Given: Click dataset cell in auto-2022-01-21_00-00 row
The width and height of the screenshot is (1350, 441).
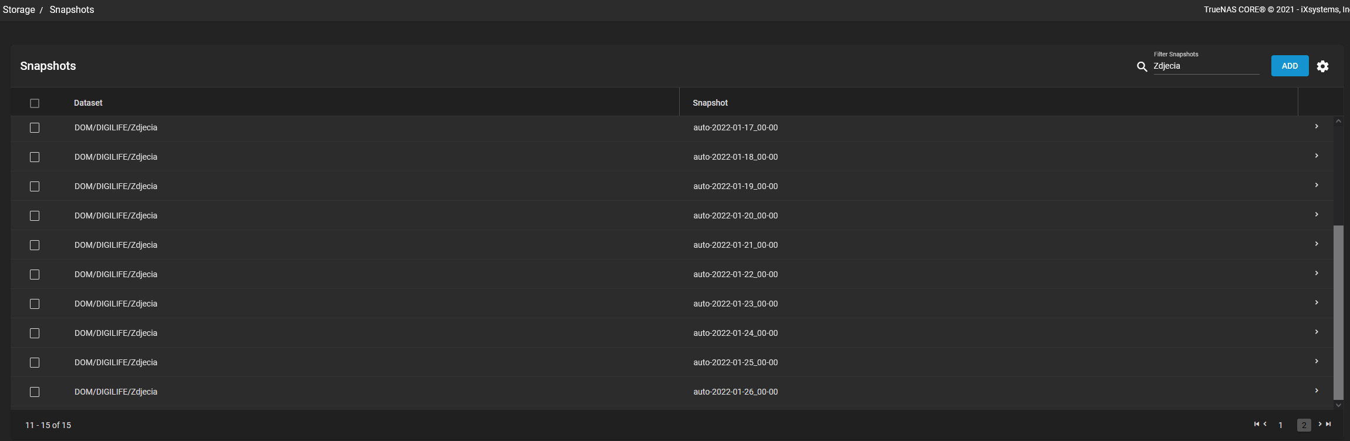Looking at the screenshot, I should click(116, 245).
